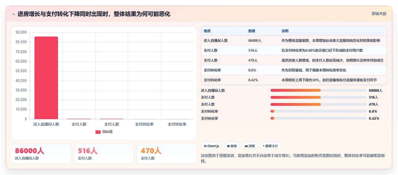Click the sparkle icon in the 数据卡片 chip

(x=264, y=146)
